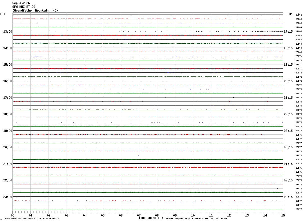Click the Sep 4,2026 date heading
The height and width of the screenshot is (222, 303).
click(21, 3)
